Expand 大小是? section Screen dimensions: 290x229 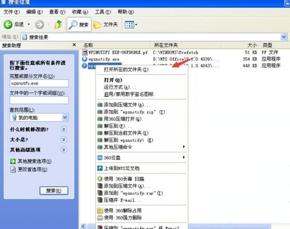tap(64, 140)
